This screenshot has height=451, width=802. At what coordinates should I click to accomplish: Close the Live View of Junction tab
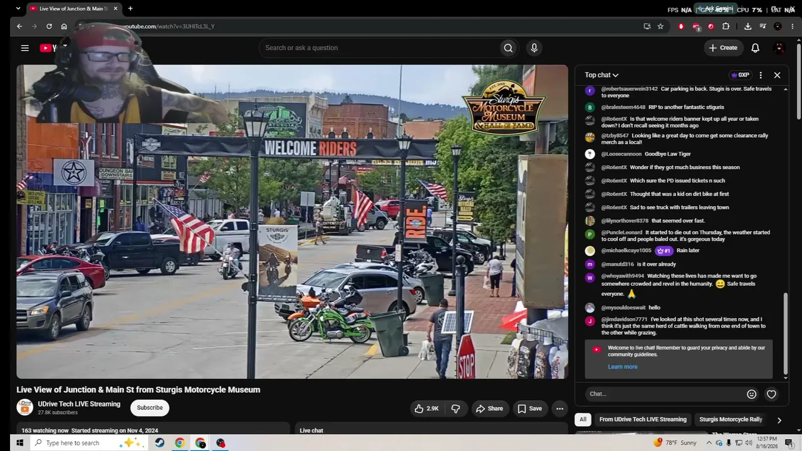click(115, 9)
